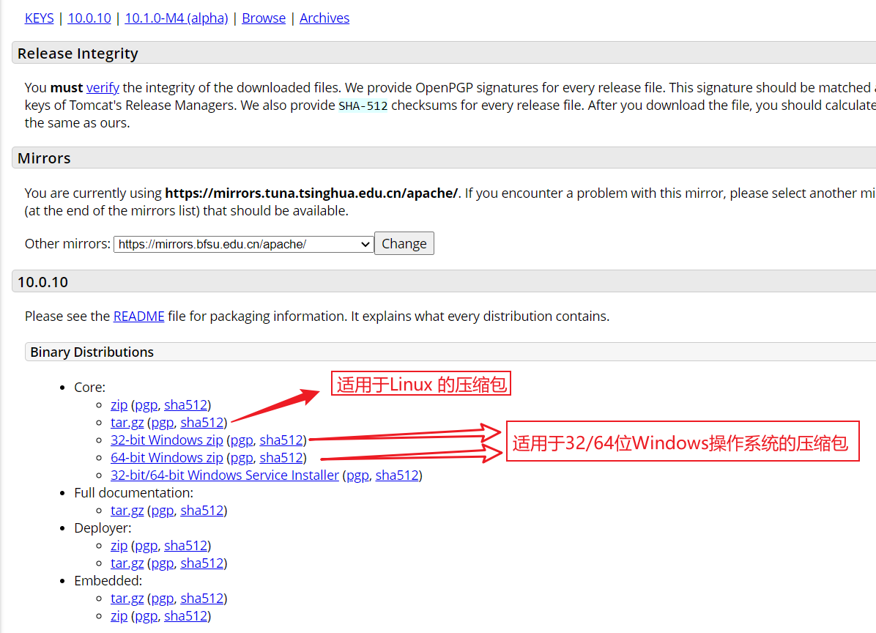Click the 10.0.10 section heading
The height and width of the screenshot is (633, 876).
click(x=42, y=282)
